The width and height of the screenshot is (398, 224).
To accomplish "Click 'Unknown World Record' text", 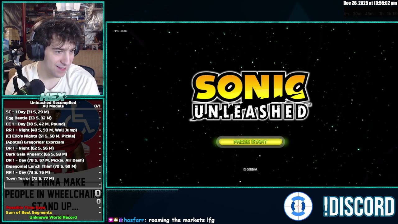I will pyautogui.click(x=53, y=217).
